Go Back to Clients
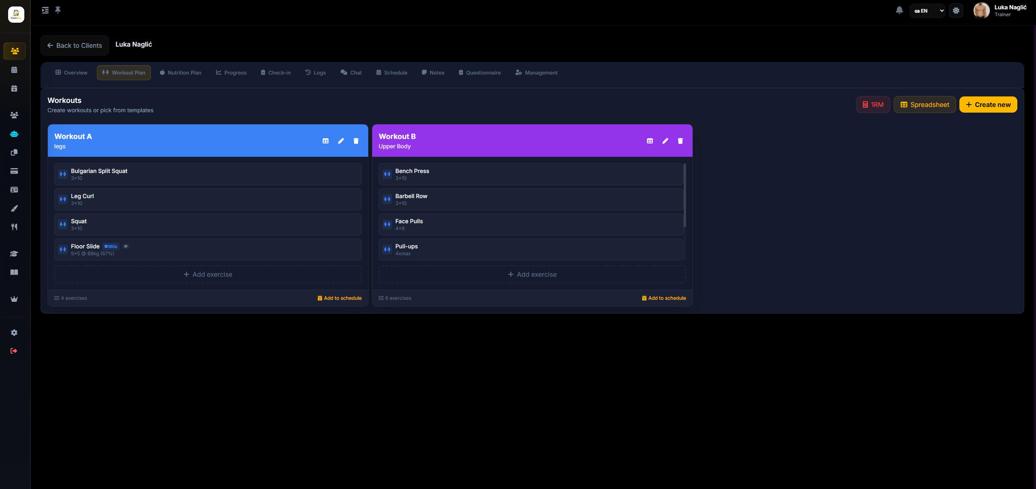 click(75, 45)
